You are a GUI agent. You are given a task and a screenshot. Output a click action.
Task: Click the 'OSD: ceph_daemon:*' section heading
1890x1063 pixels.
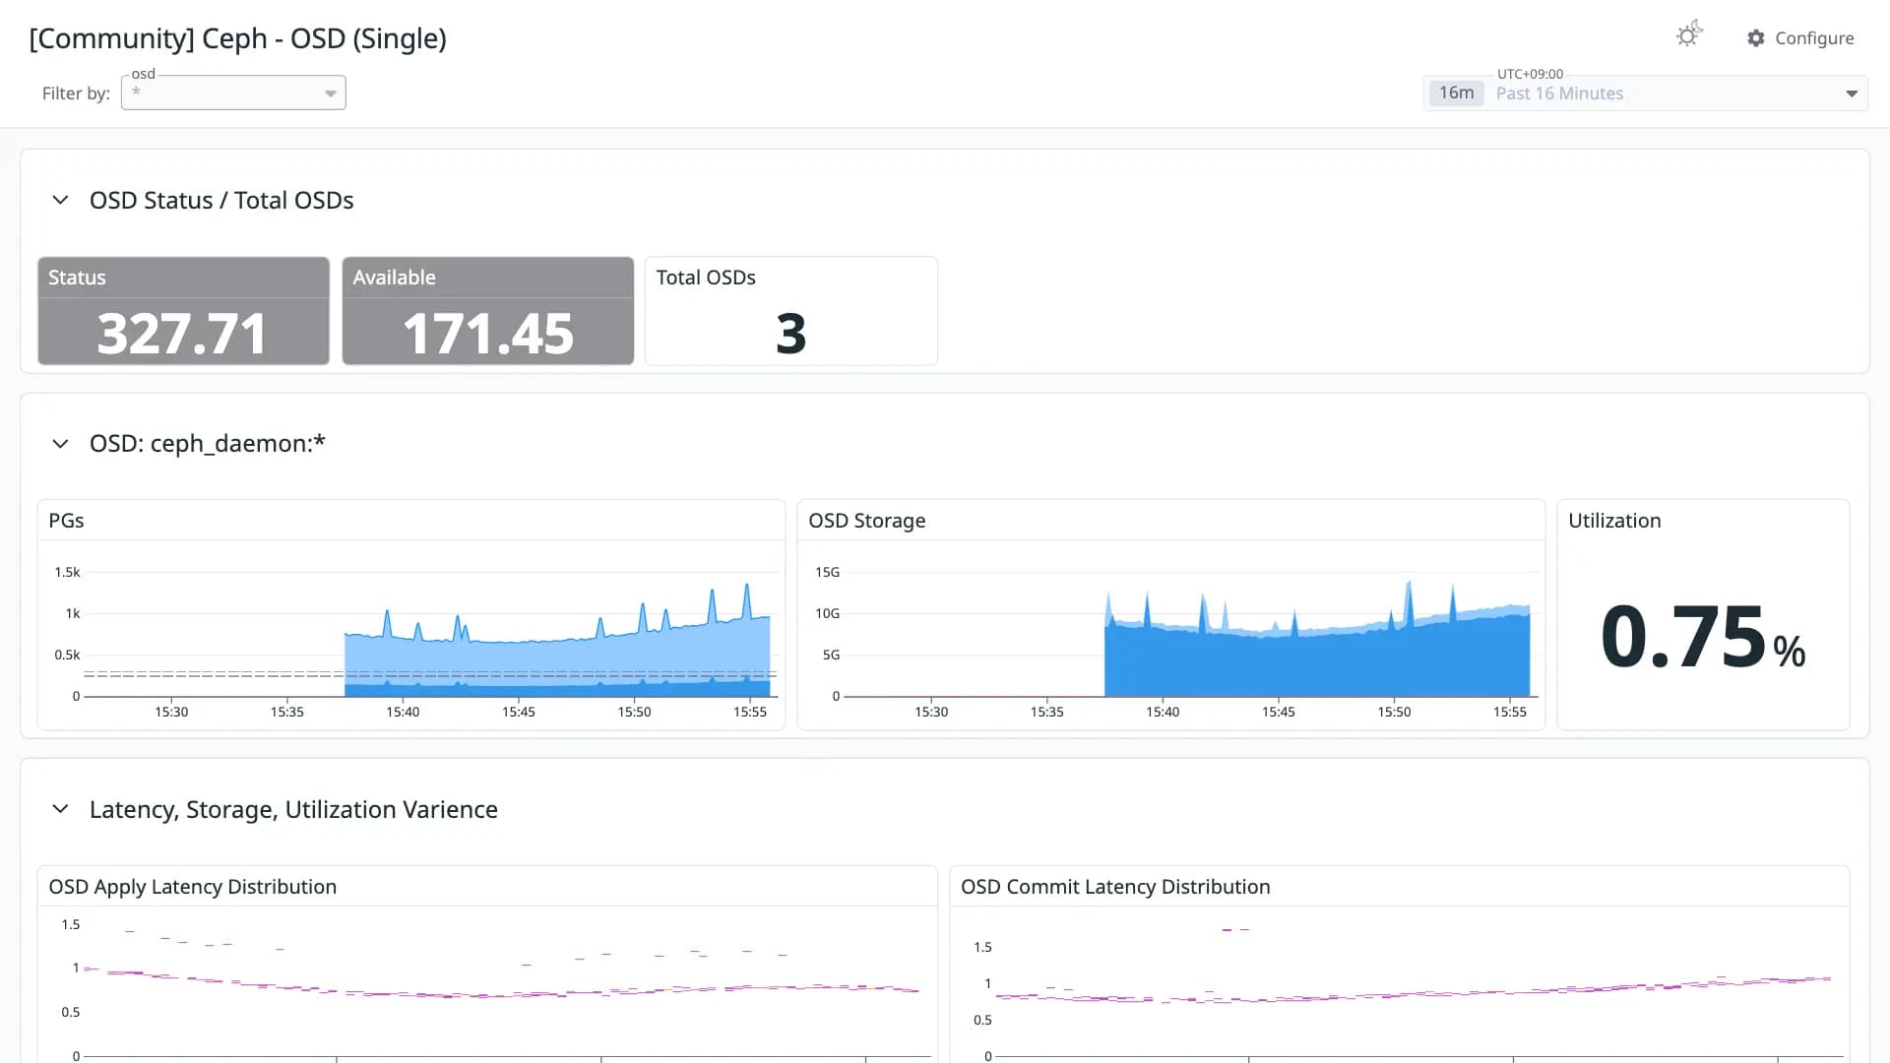coord(208,444)
